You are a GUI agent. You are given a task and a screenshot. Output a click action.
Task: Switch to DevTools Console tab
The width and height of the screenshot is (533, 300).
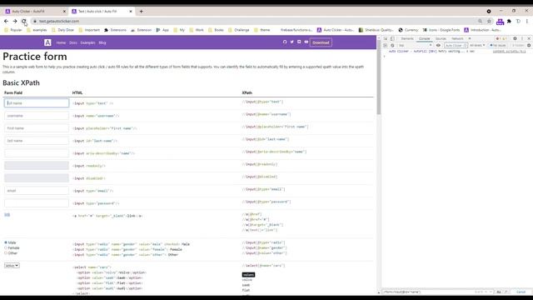pyautogui.click(x=424, y=39)
